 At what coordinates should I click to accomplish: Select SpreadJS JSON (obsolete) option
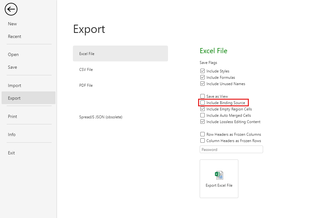pyautogui.click(x=120, y=117)
